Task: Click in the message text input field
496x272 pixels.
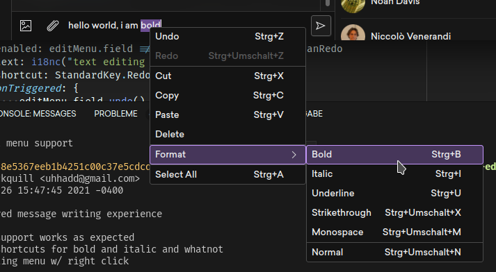Action: (186, 26)
